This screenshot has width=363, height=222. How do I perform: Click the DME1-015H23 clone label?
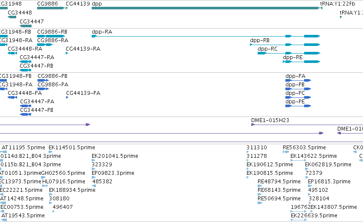click(270, 120)
